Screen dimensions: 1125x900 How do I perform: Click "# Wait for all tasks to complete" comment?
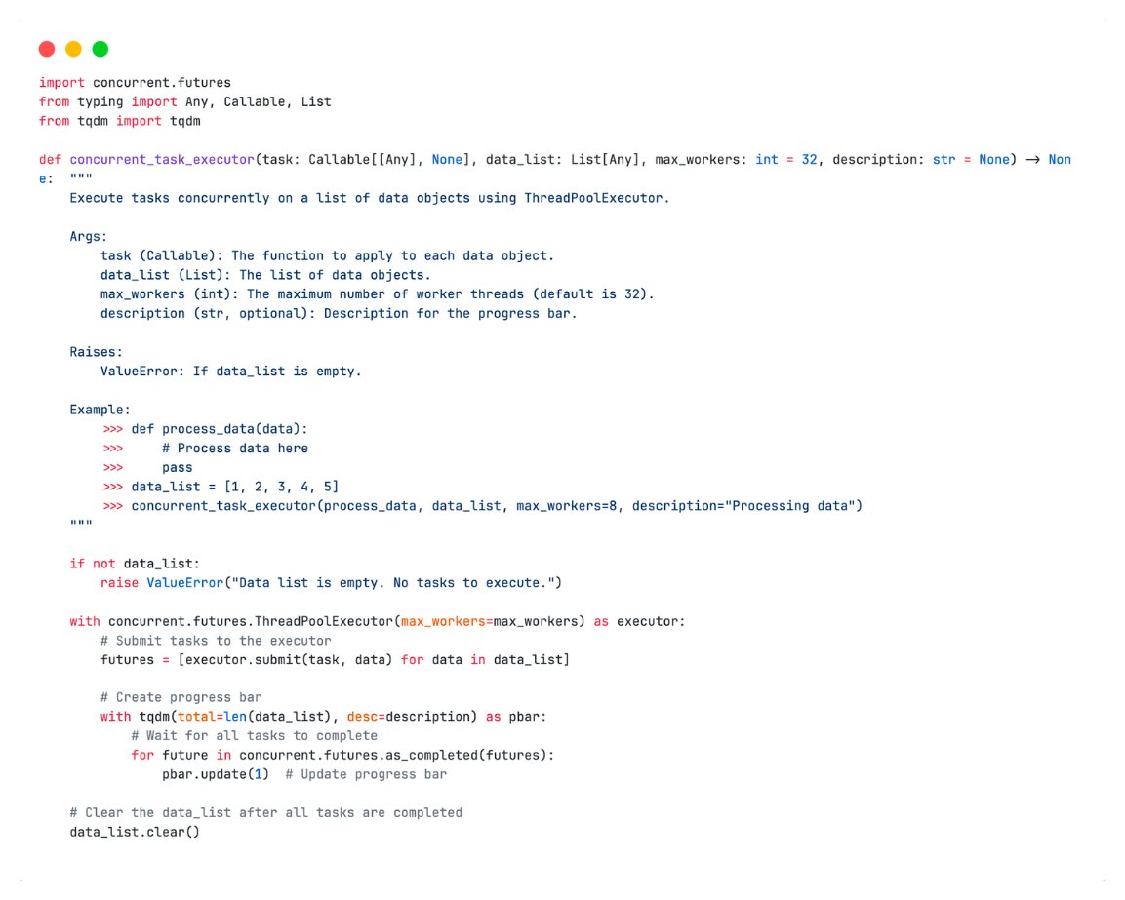tap(254, 736)
